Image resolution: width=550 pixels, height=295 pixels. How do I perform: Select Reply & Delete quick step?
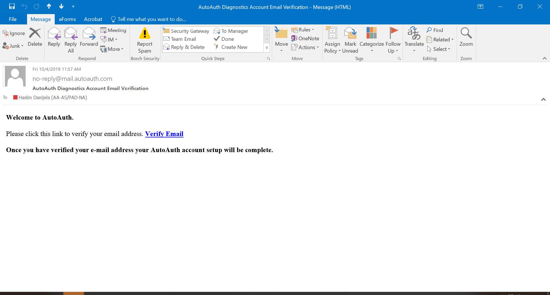[184, 47]
